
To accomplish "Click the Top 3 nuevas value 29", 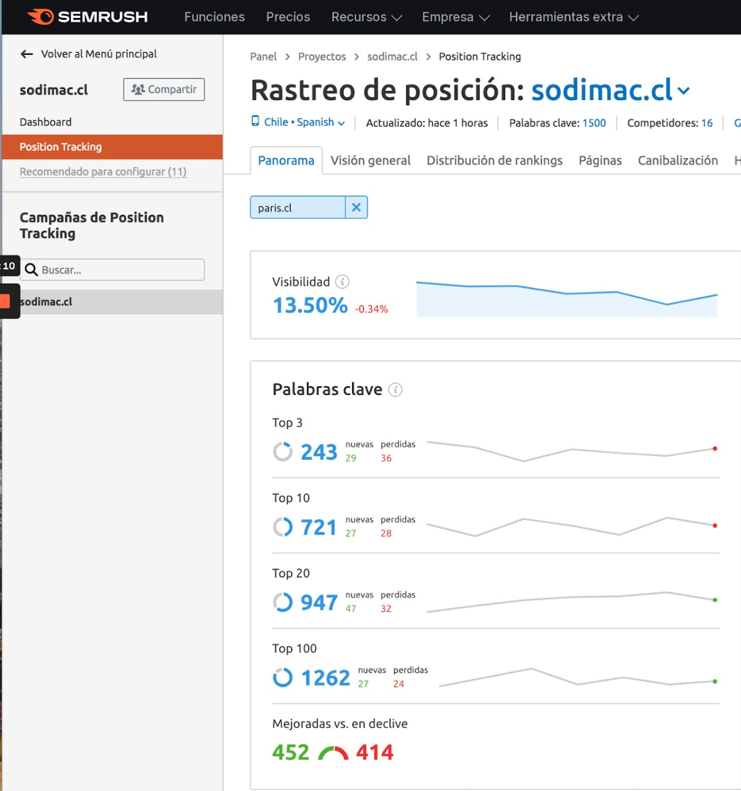I will coord(351,458).
